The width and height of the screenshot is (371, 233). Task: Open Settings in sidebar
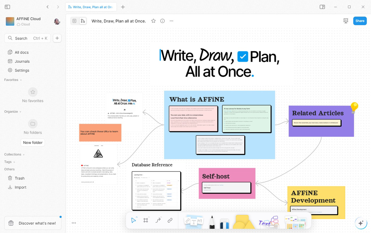[33, 70]
